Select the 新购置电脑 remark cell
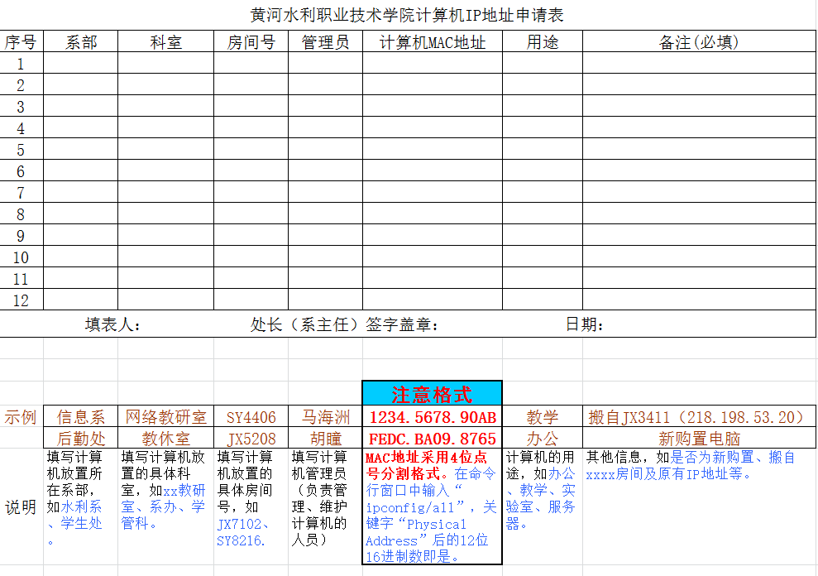 click(699, 439)
